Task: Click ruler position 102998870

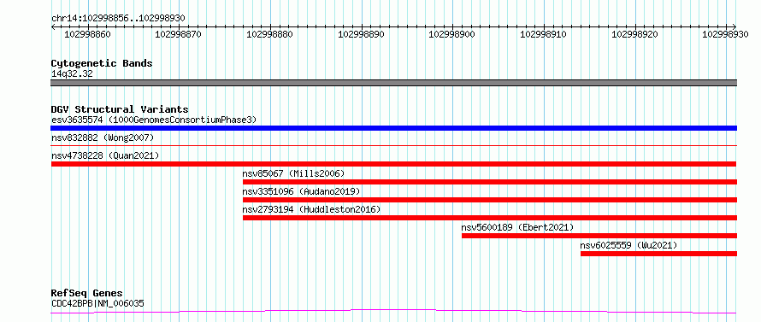Action: 179,34
